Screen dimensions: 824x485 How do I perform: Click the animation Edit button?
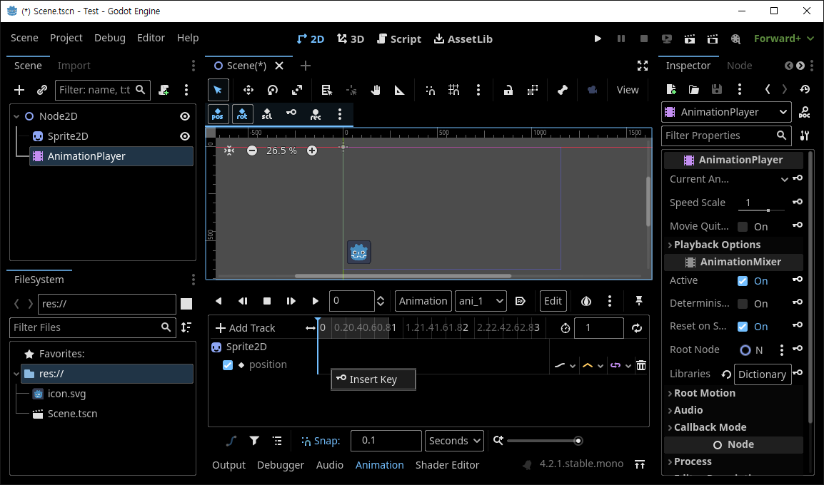coord(553,301)
